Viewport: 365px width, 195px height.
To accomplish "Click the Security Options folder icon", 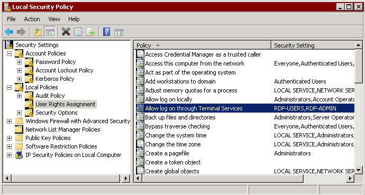I will 29,113.
